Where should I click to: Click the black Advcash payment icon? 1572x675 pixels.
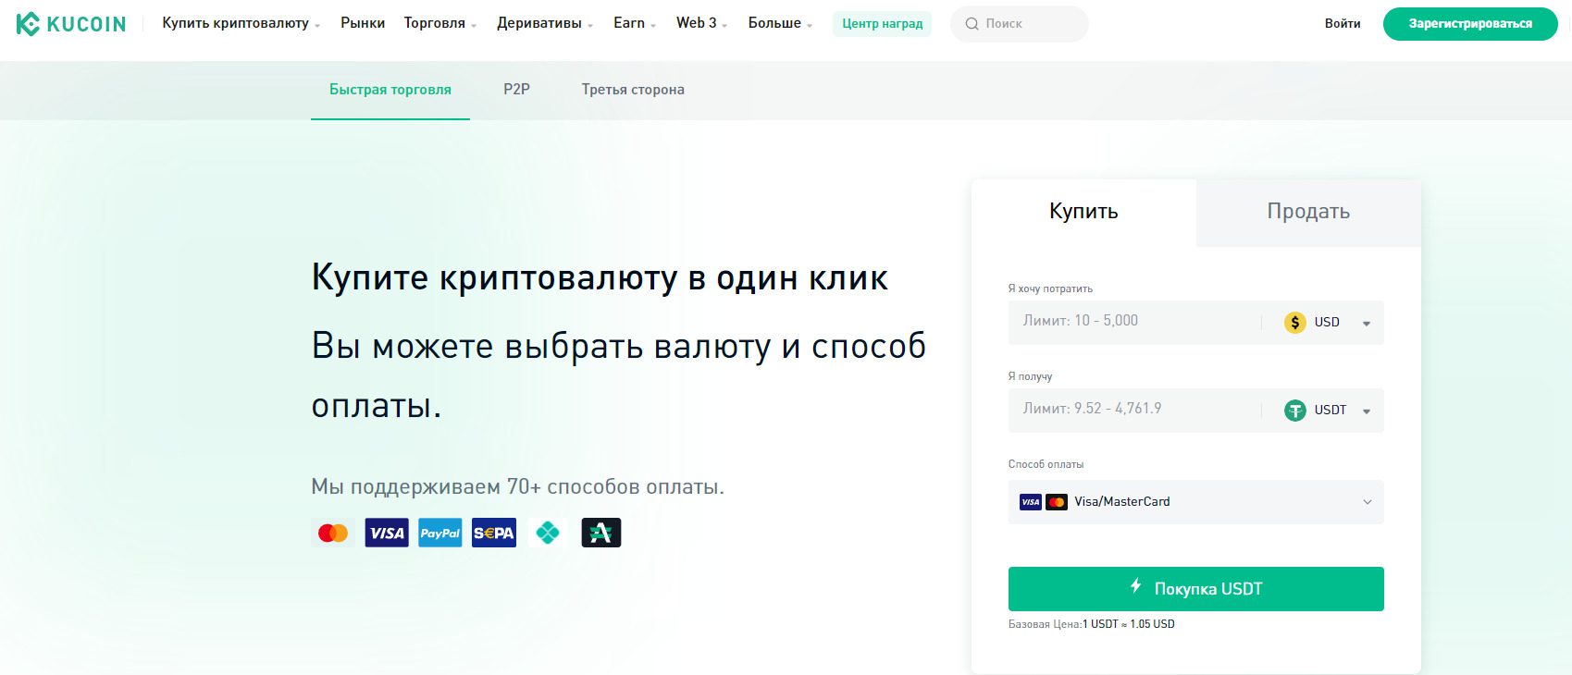click(x=601, y=533)
